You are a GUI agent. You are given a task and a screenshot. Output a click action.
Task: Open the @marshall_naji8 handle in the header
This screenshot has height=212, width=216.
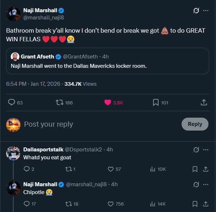[43, 17]
